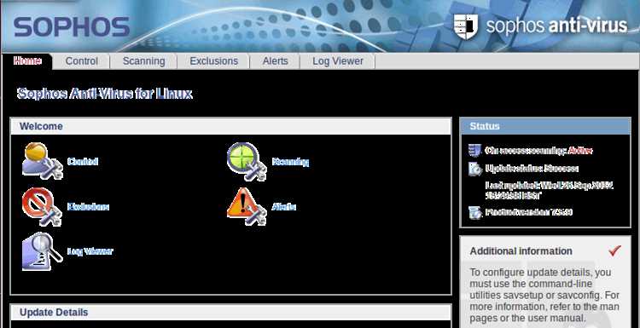This screenshot has width=640, height=328.
Task: Switch to the Exclusions tab
Action: pos(213,61)
